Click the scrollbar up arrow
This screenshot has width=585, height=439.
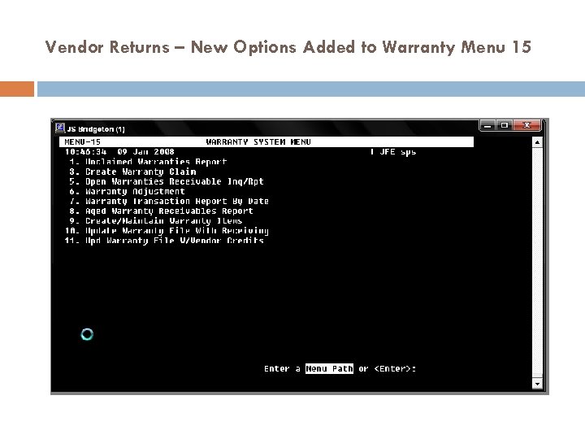click(537, 142)
